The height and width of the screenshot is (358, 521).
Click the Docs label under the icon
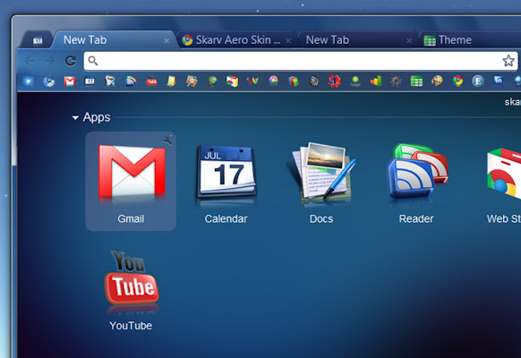(x=321, y=219)
